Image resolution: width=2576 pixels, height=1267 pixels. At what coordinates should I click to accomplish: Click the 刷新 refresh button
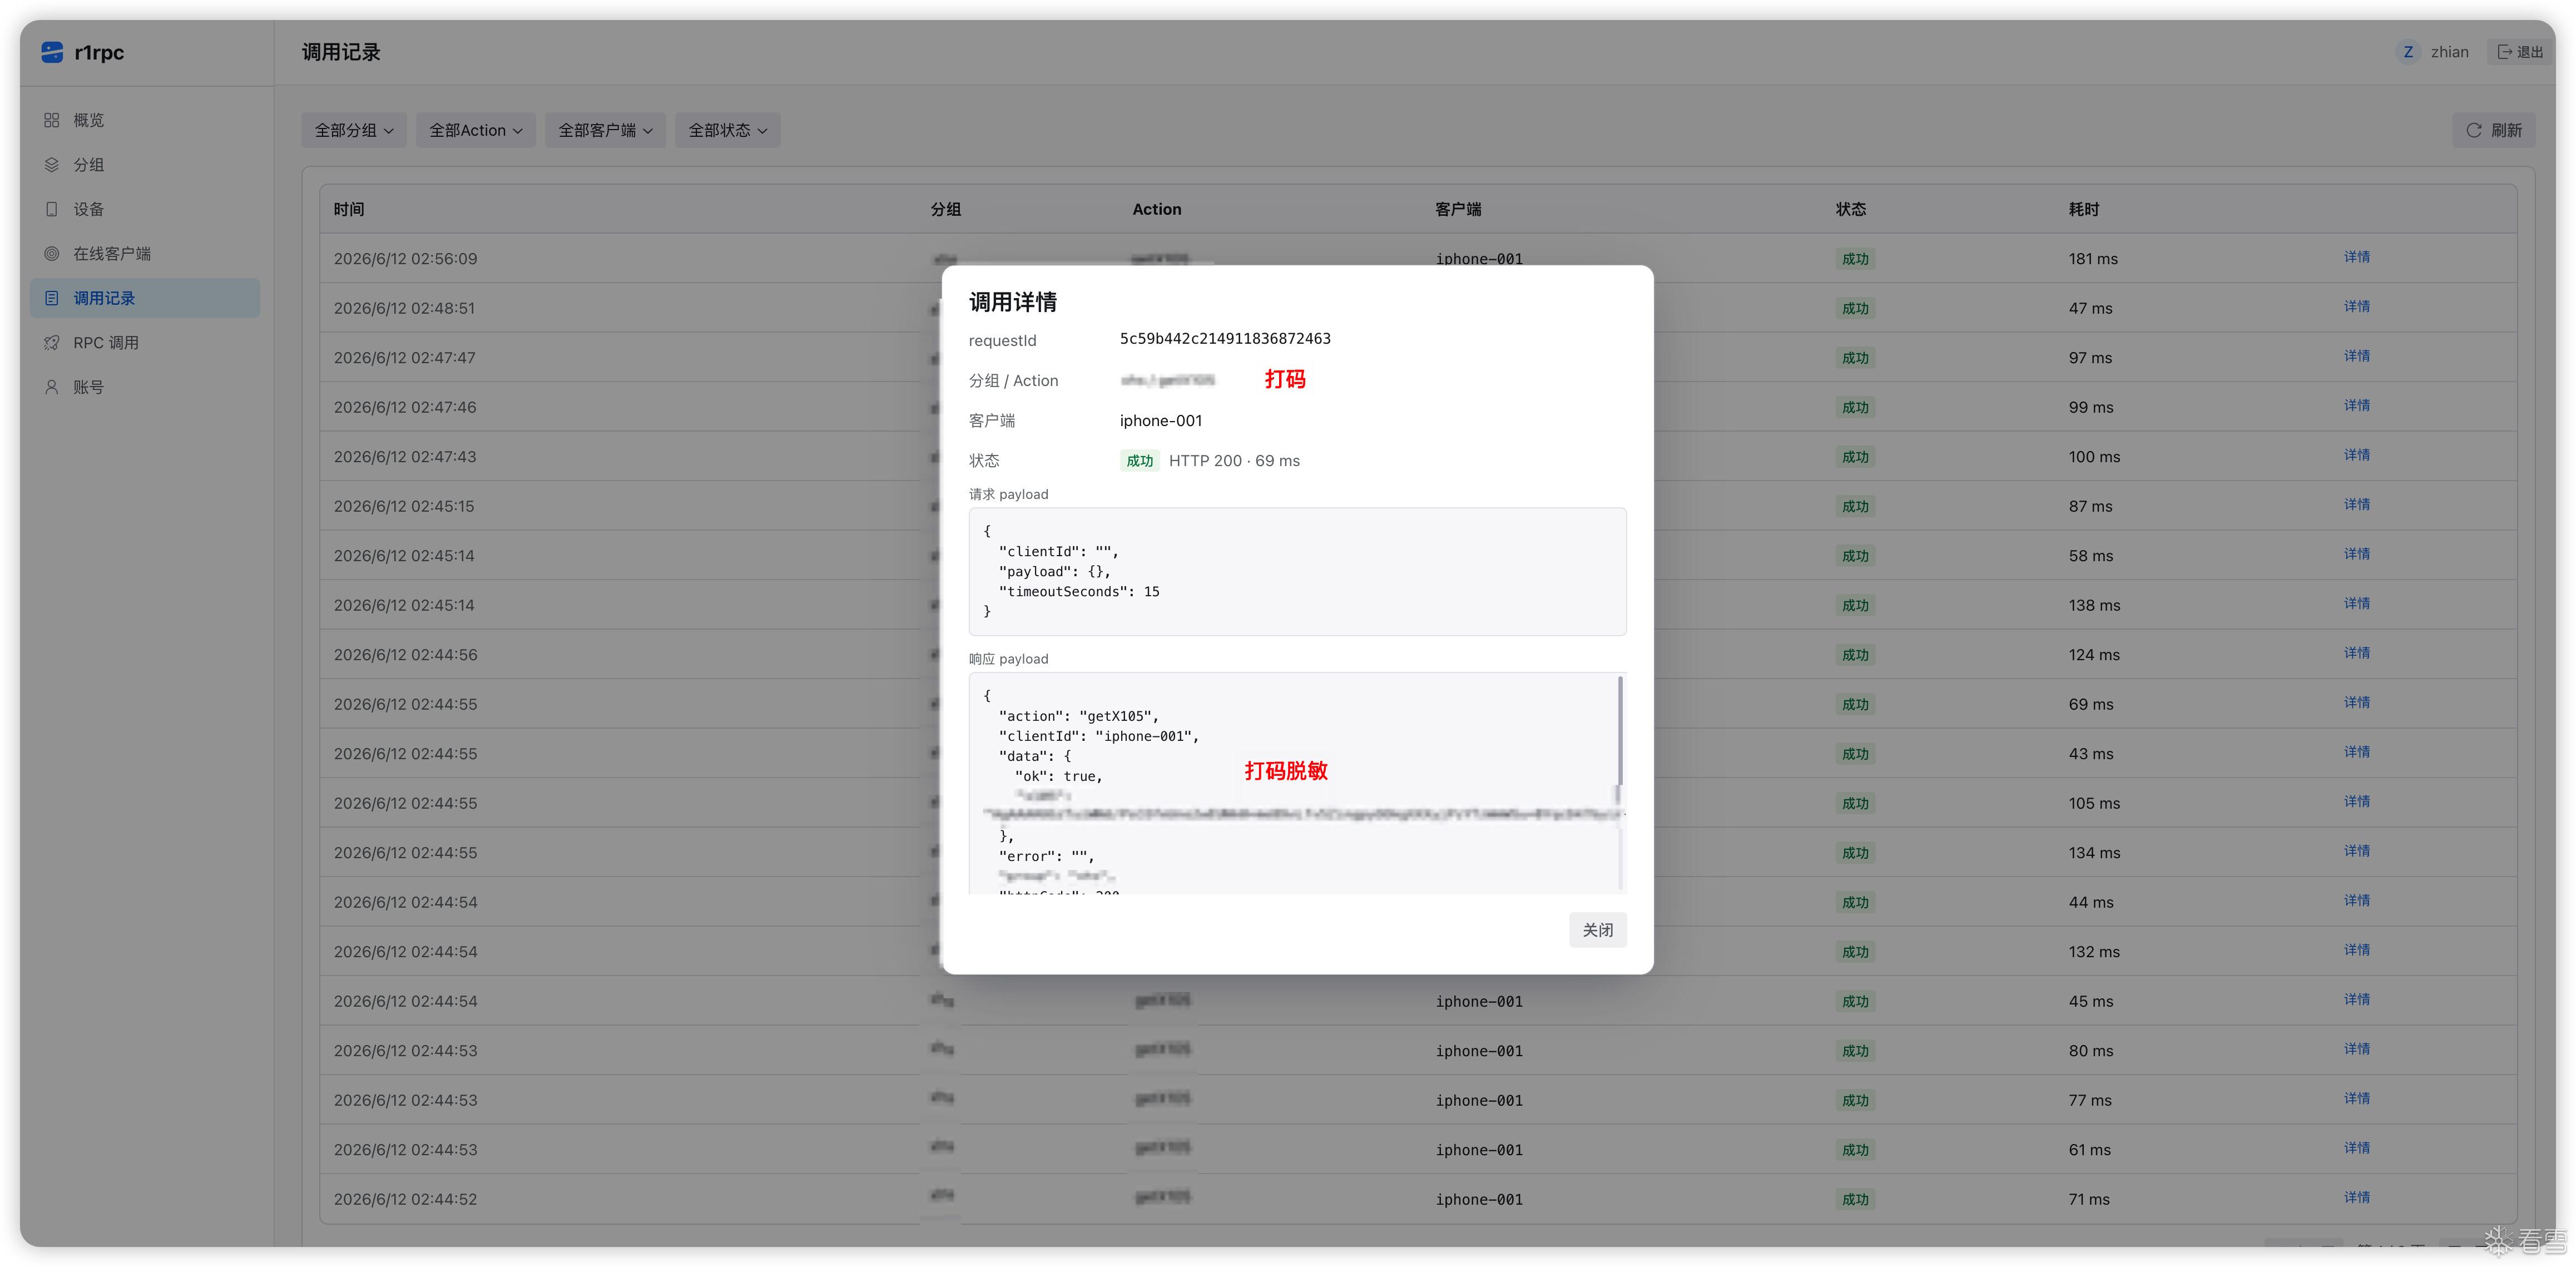(2493, 130)
